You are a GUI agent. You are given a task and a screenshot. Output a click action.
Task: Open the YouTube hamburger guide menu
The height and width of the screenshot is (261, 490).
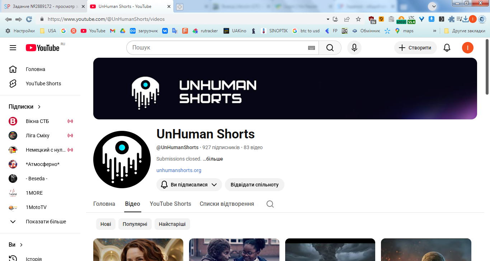click(x=13, y=48)
